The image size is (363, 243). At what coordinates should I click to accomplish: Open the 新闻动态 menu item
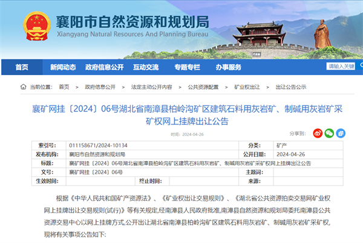pyautogui.click(x=63, y=67)
